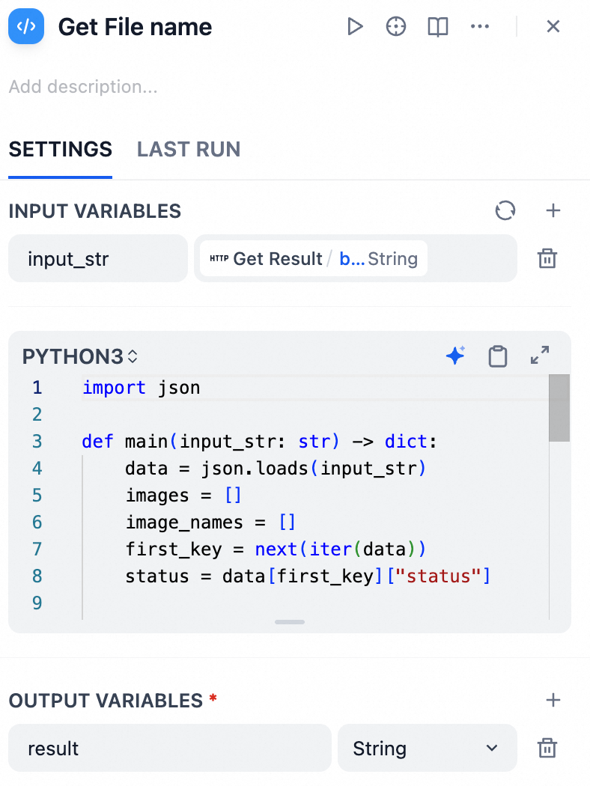Delete the input_str variable
590x786 pixels.
547,259
